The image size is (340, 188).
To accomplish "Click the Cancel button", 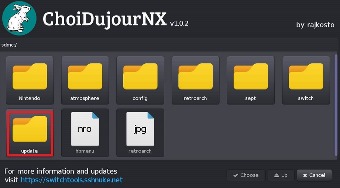I will 314,175.
